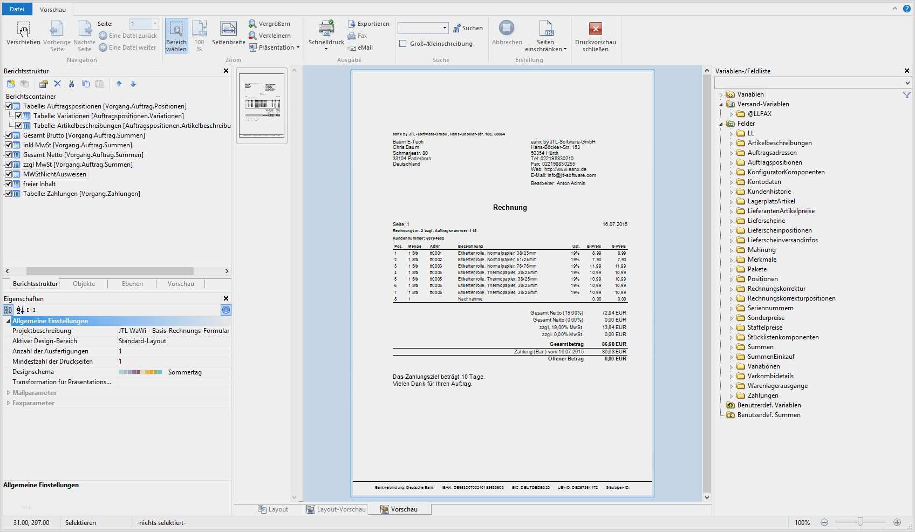Sort properties alphabetically in Eigenschaften
The image size is (915, 532).
pyautogui.click(x=20, y=310)
